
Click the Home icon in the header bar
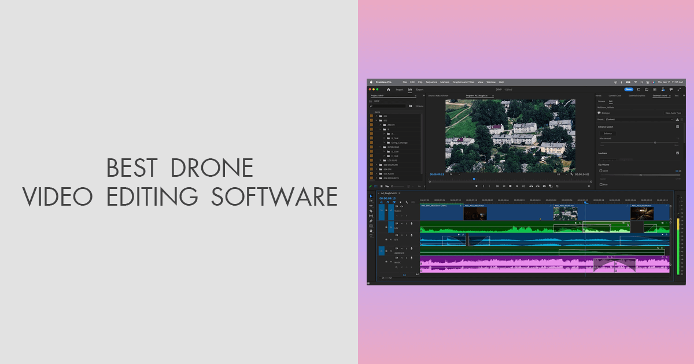(x=389, y=90)
